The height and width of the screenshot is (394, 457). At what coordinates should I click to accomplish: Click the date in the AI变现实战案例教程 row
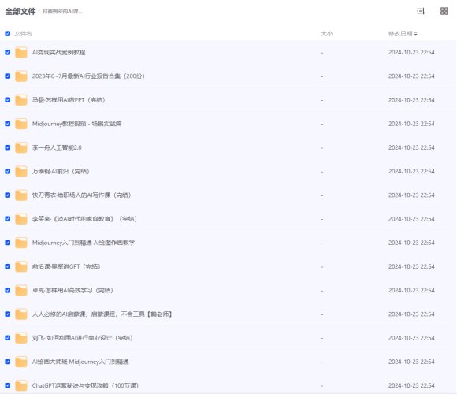point(411,53)
